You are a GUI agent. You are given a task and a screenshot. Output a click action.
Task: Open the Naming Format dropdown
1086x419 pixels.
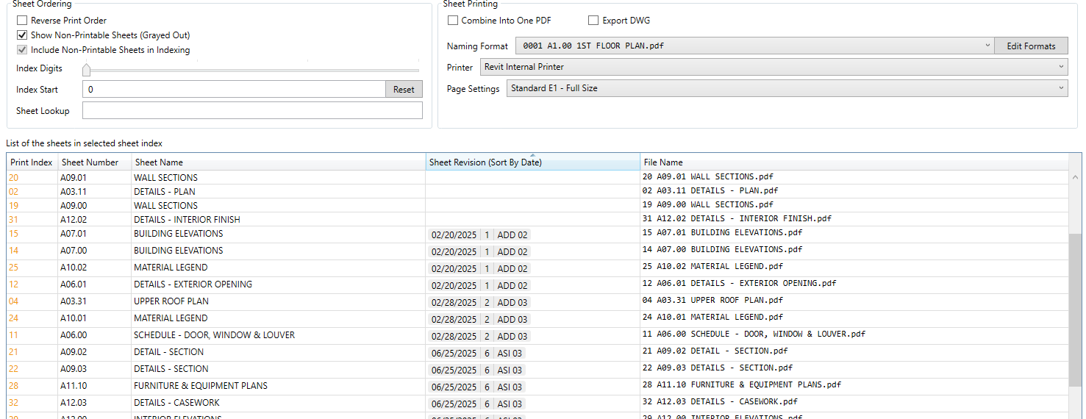[x=754, y=46]
